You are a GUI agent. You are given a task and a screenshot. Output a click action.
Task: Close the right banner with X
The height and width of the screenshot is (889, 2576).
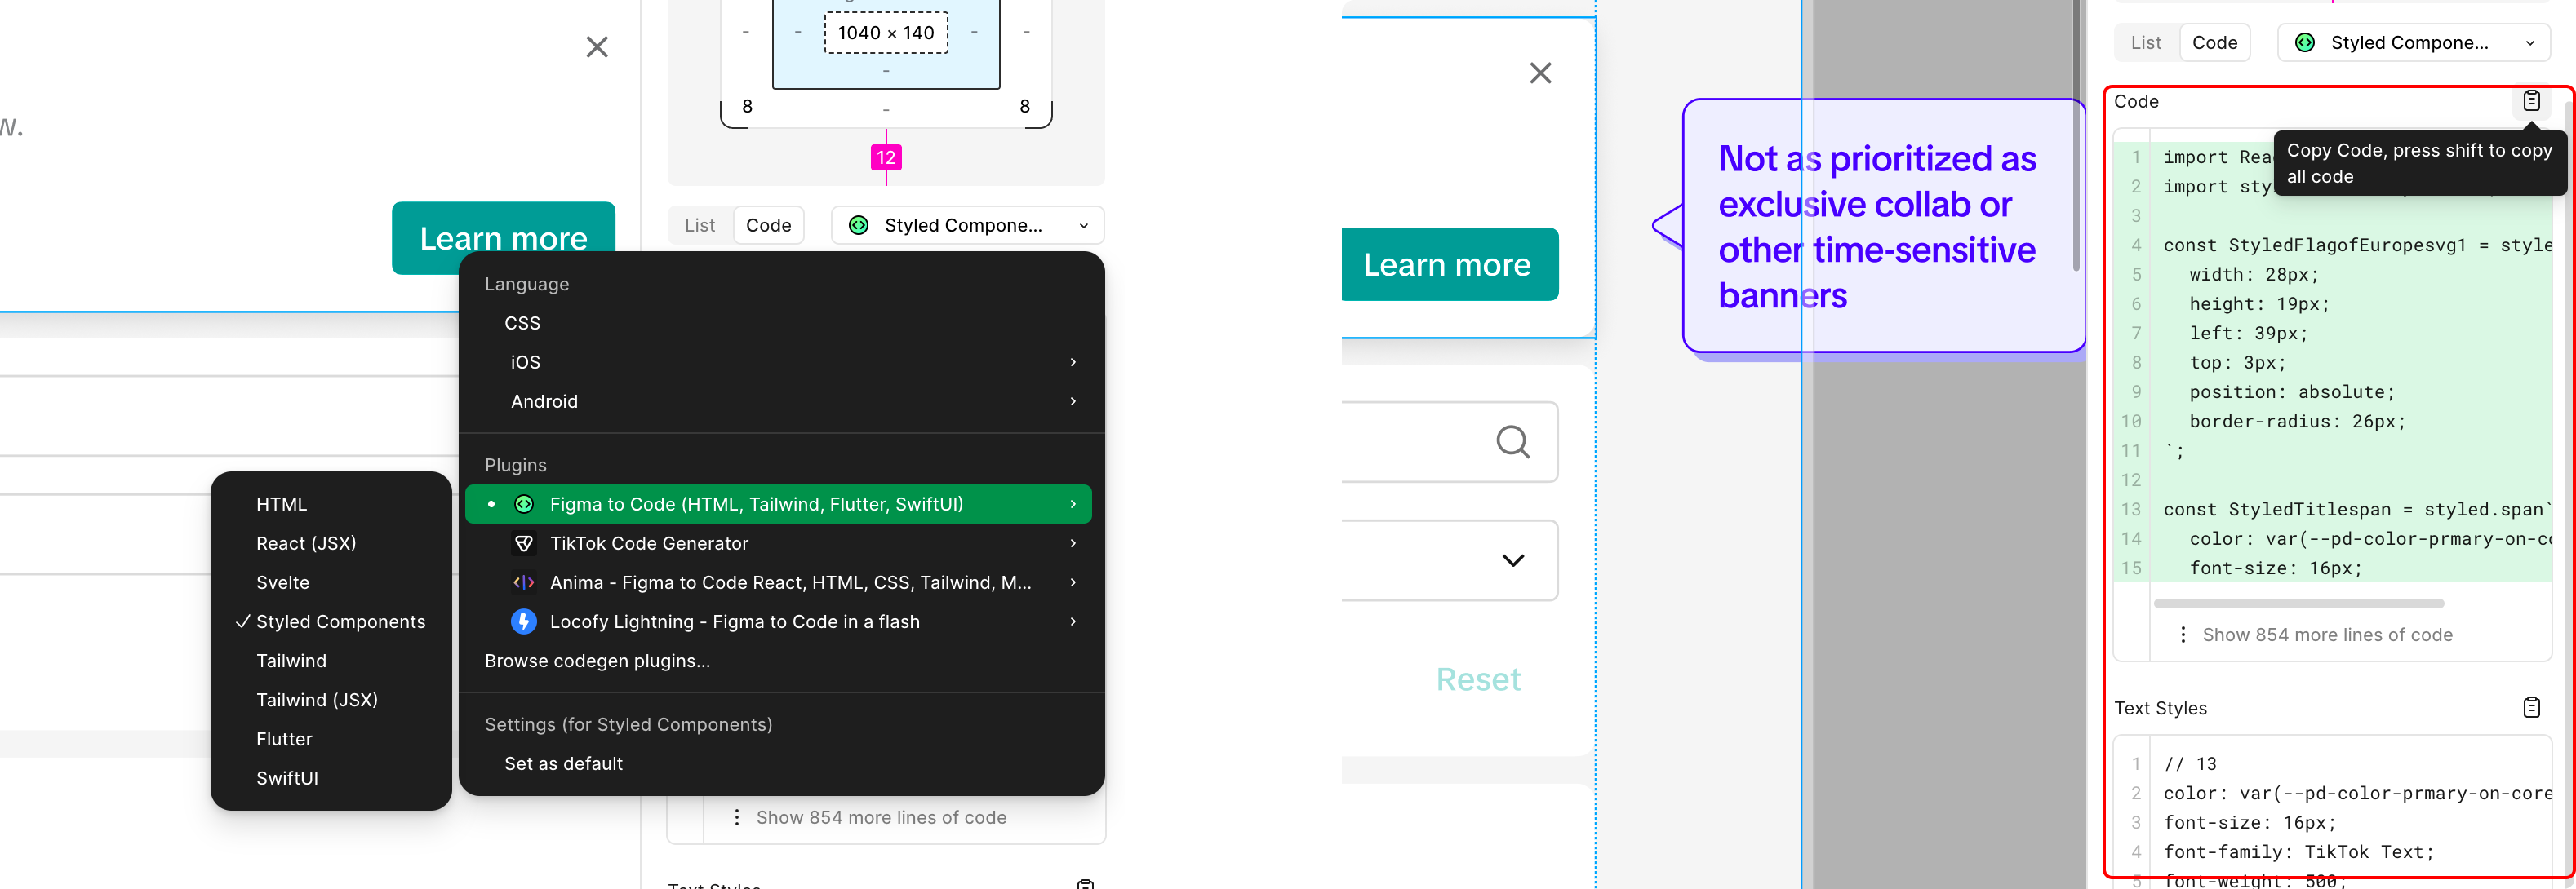1540,73
